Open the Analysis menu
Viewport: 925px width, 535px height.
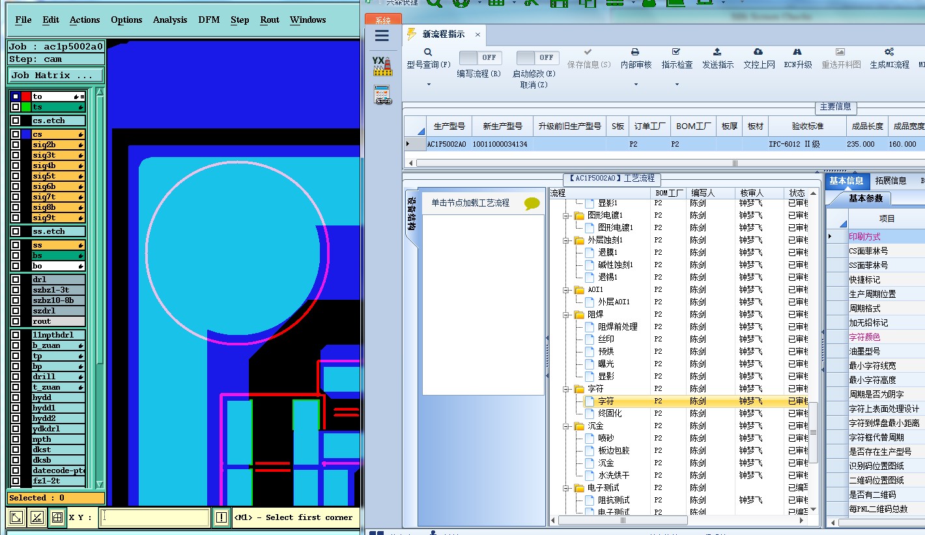coord(170,20)
